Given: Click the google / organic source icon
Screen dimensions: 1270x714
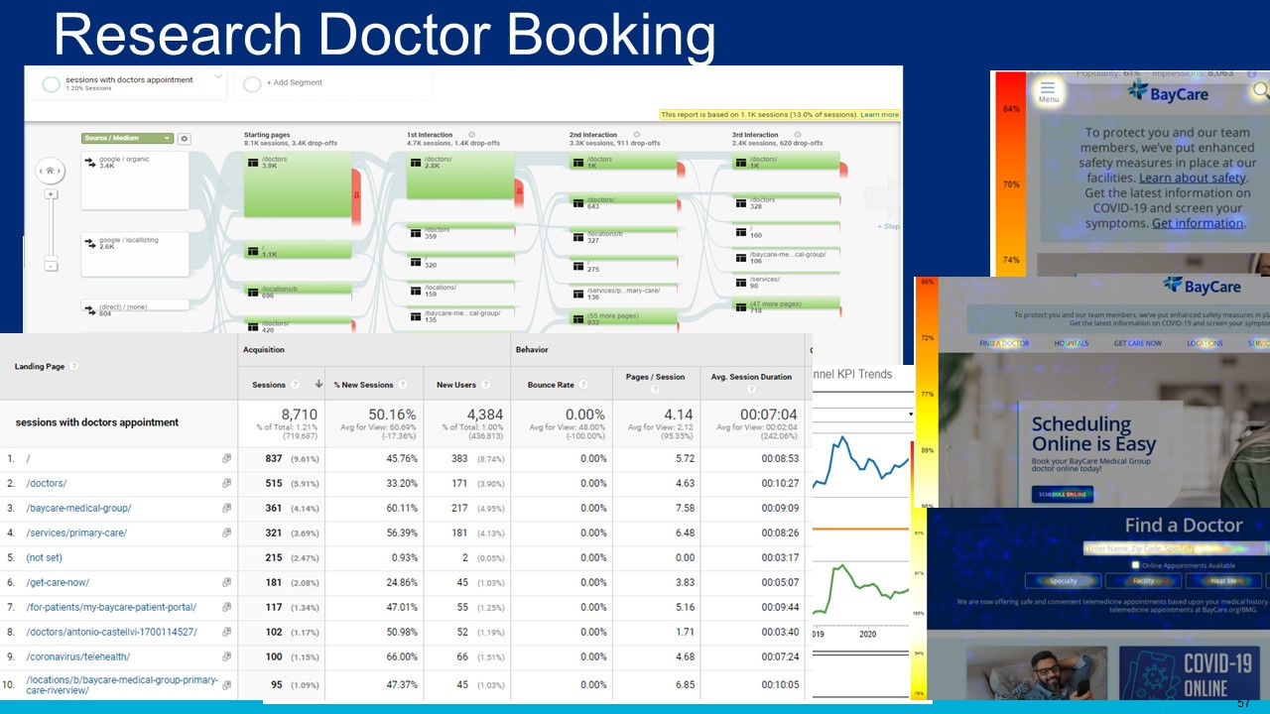Looking at the screenshot, I should click(90, 162).
